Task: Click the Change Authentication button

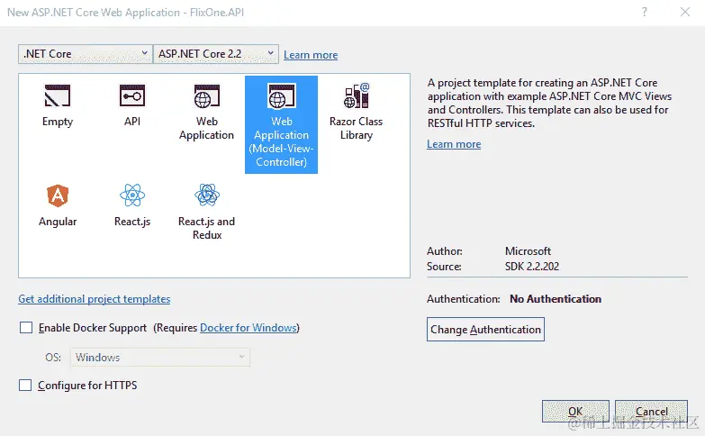Action: (485, 330)
